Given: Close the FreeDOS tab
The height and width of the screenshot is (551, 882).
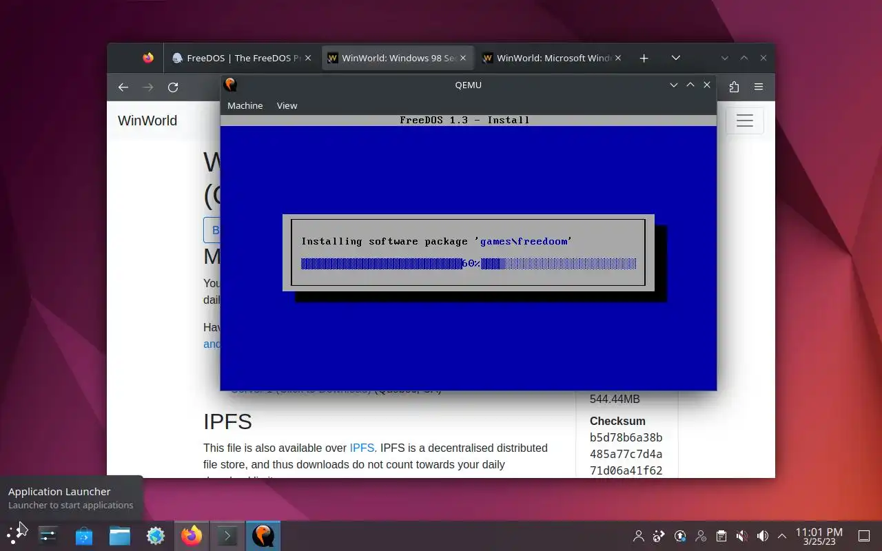Looking at the screenshot, I should tap(308, 58).
